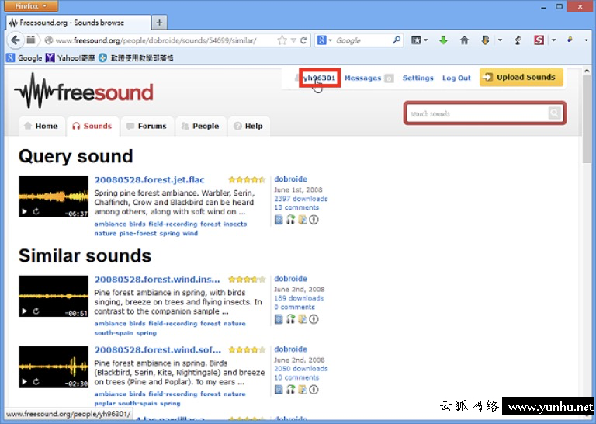Image resolution: width=596 pixels, height=424 pixels.
Task: Open the Yahoo! bookmark in bookmarks bar
Action: [x=71, y=57]
